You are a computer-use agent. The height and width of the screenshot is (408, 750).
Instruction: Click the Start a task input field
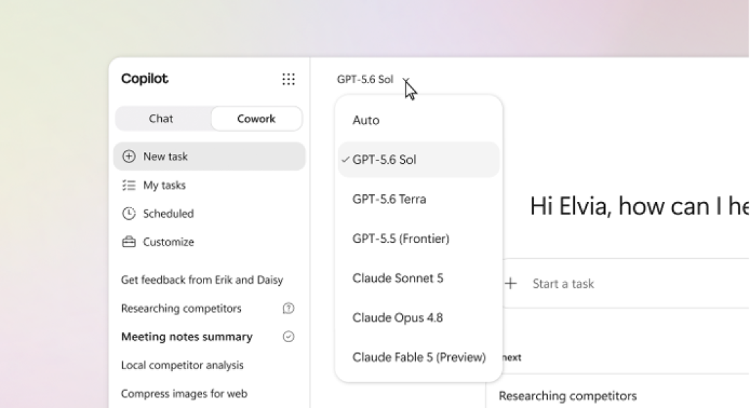point(626,283)
